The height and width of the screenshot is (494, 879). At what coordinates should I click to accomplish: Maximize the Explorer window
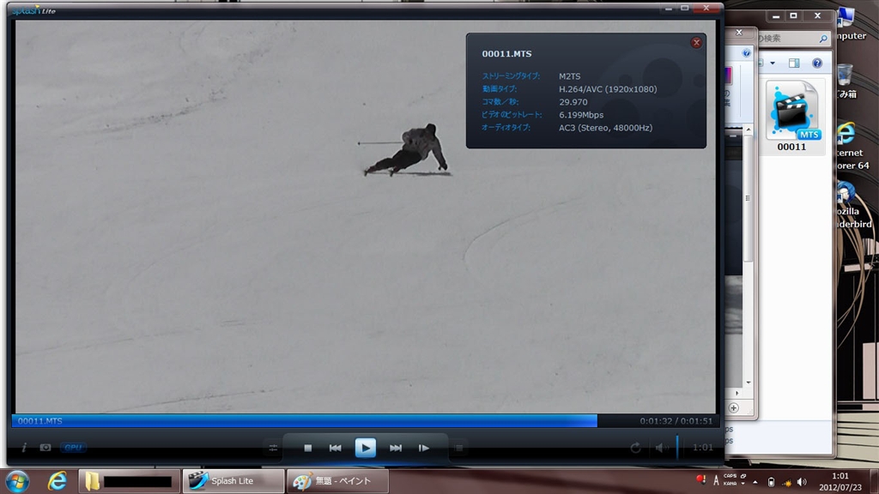tap(794, 15)
